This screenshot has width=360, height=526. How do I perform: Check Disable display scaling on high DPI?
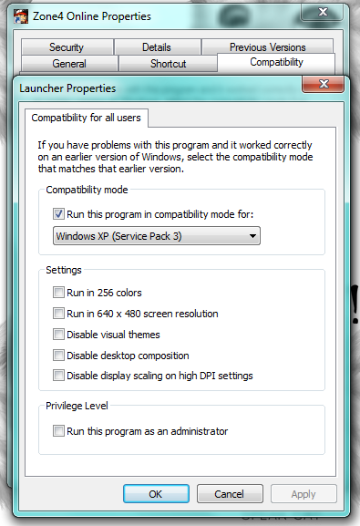point(58,376)
